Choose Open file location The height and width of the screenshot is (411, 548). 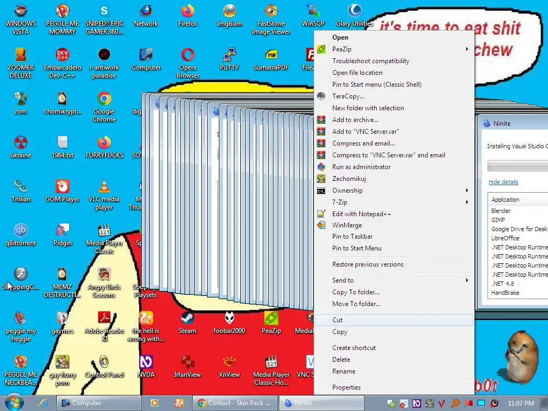click(394, 73)
